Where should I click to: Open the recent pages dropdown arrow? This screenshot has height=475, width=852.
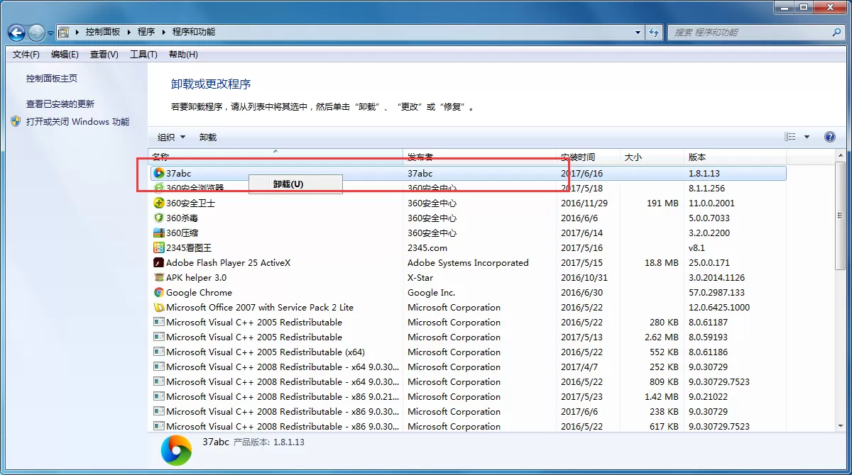[x=51, y=33]
